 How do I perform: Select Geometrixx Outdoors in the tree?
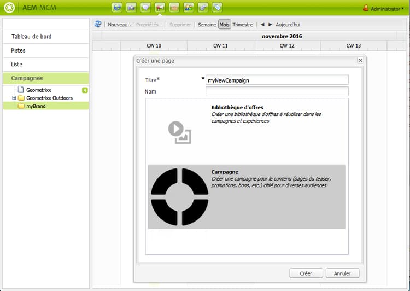[x=49, y=98]
